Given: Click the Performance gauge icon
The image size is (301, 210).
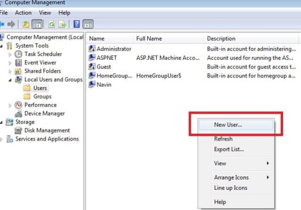Looking at the screenshot, I should point(18,105).
